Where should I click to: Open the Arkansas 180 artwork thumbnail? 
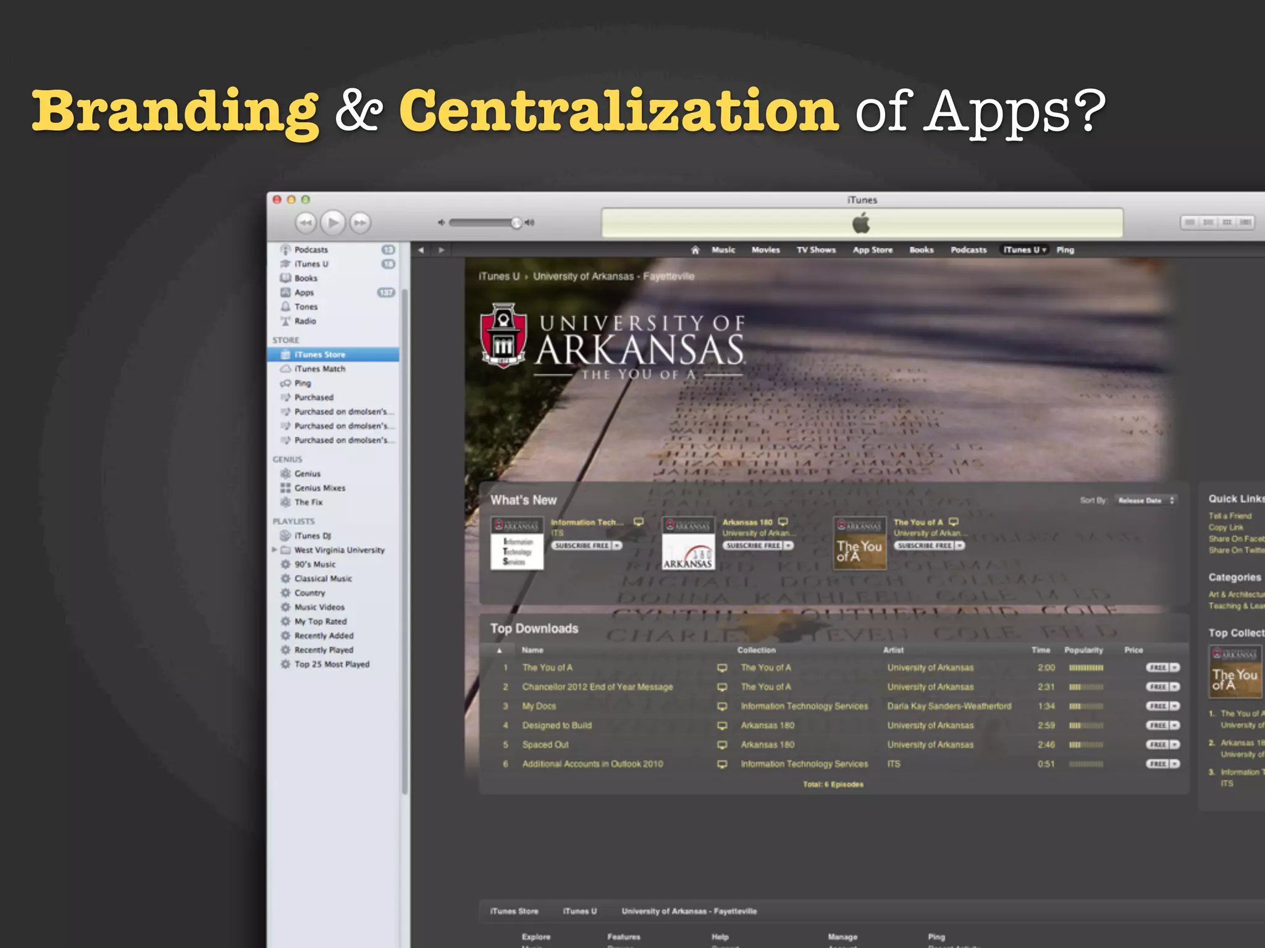point(688,543)
